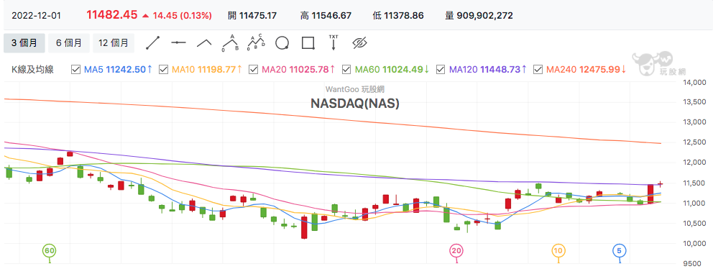Click the MA60 11024.49 value label
Screen dimensions: 713x269
click(x=392, y=70)
